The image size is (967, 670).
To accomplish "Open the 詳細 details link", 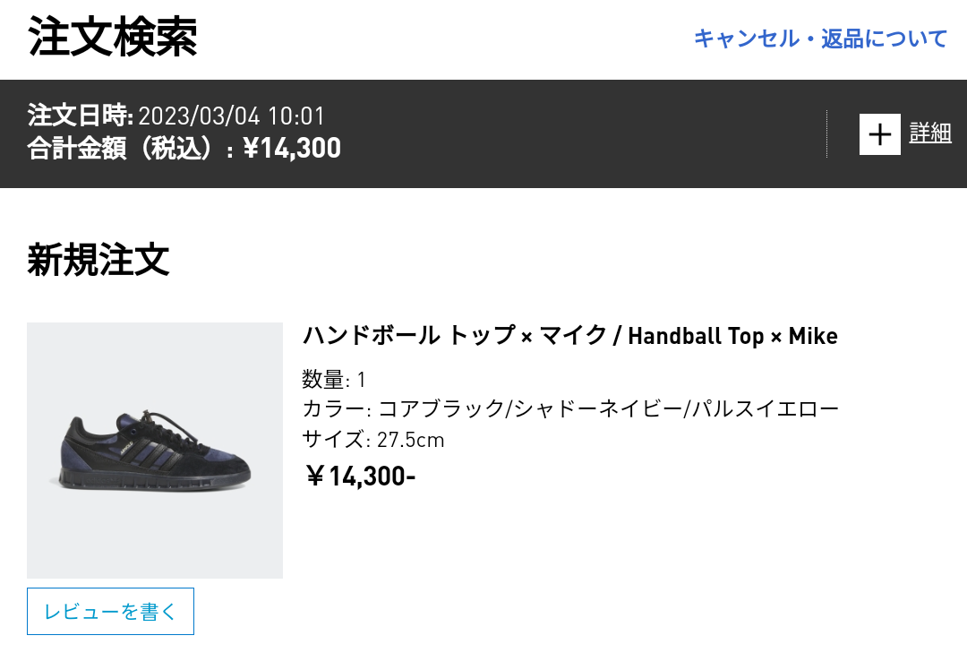I will [930, 133].
